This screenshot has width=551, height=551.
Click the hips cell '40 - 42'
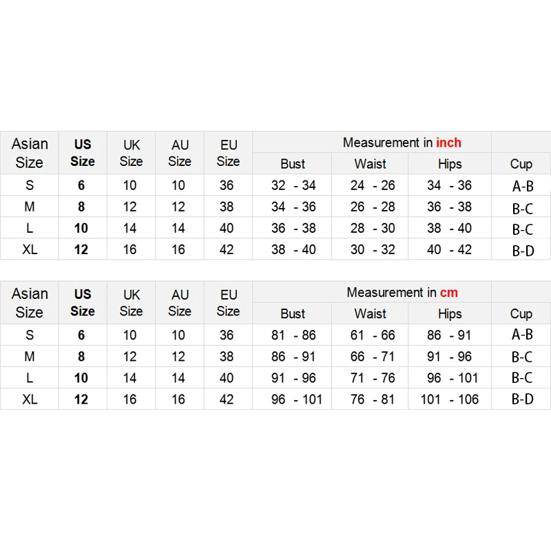click(x=449, y=249)
